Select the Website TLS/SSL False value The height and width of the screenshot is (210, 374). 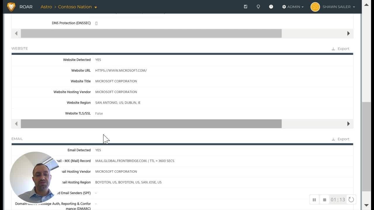(x=99, y=113)
